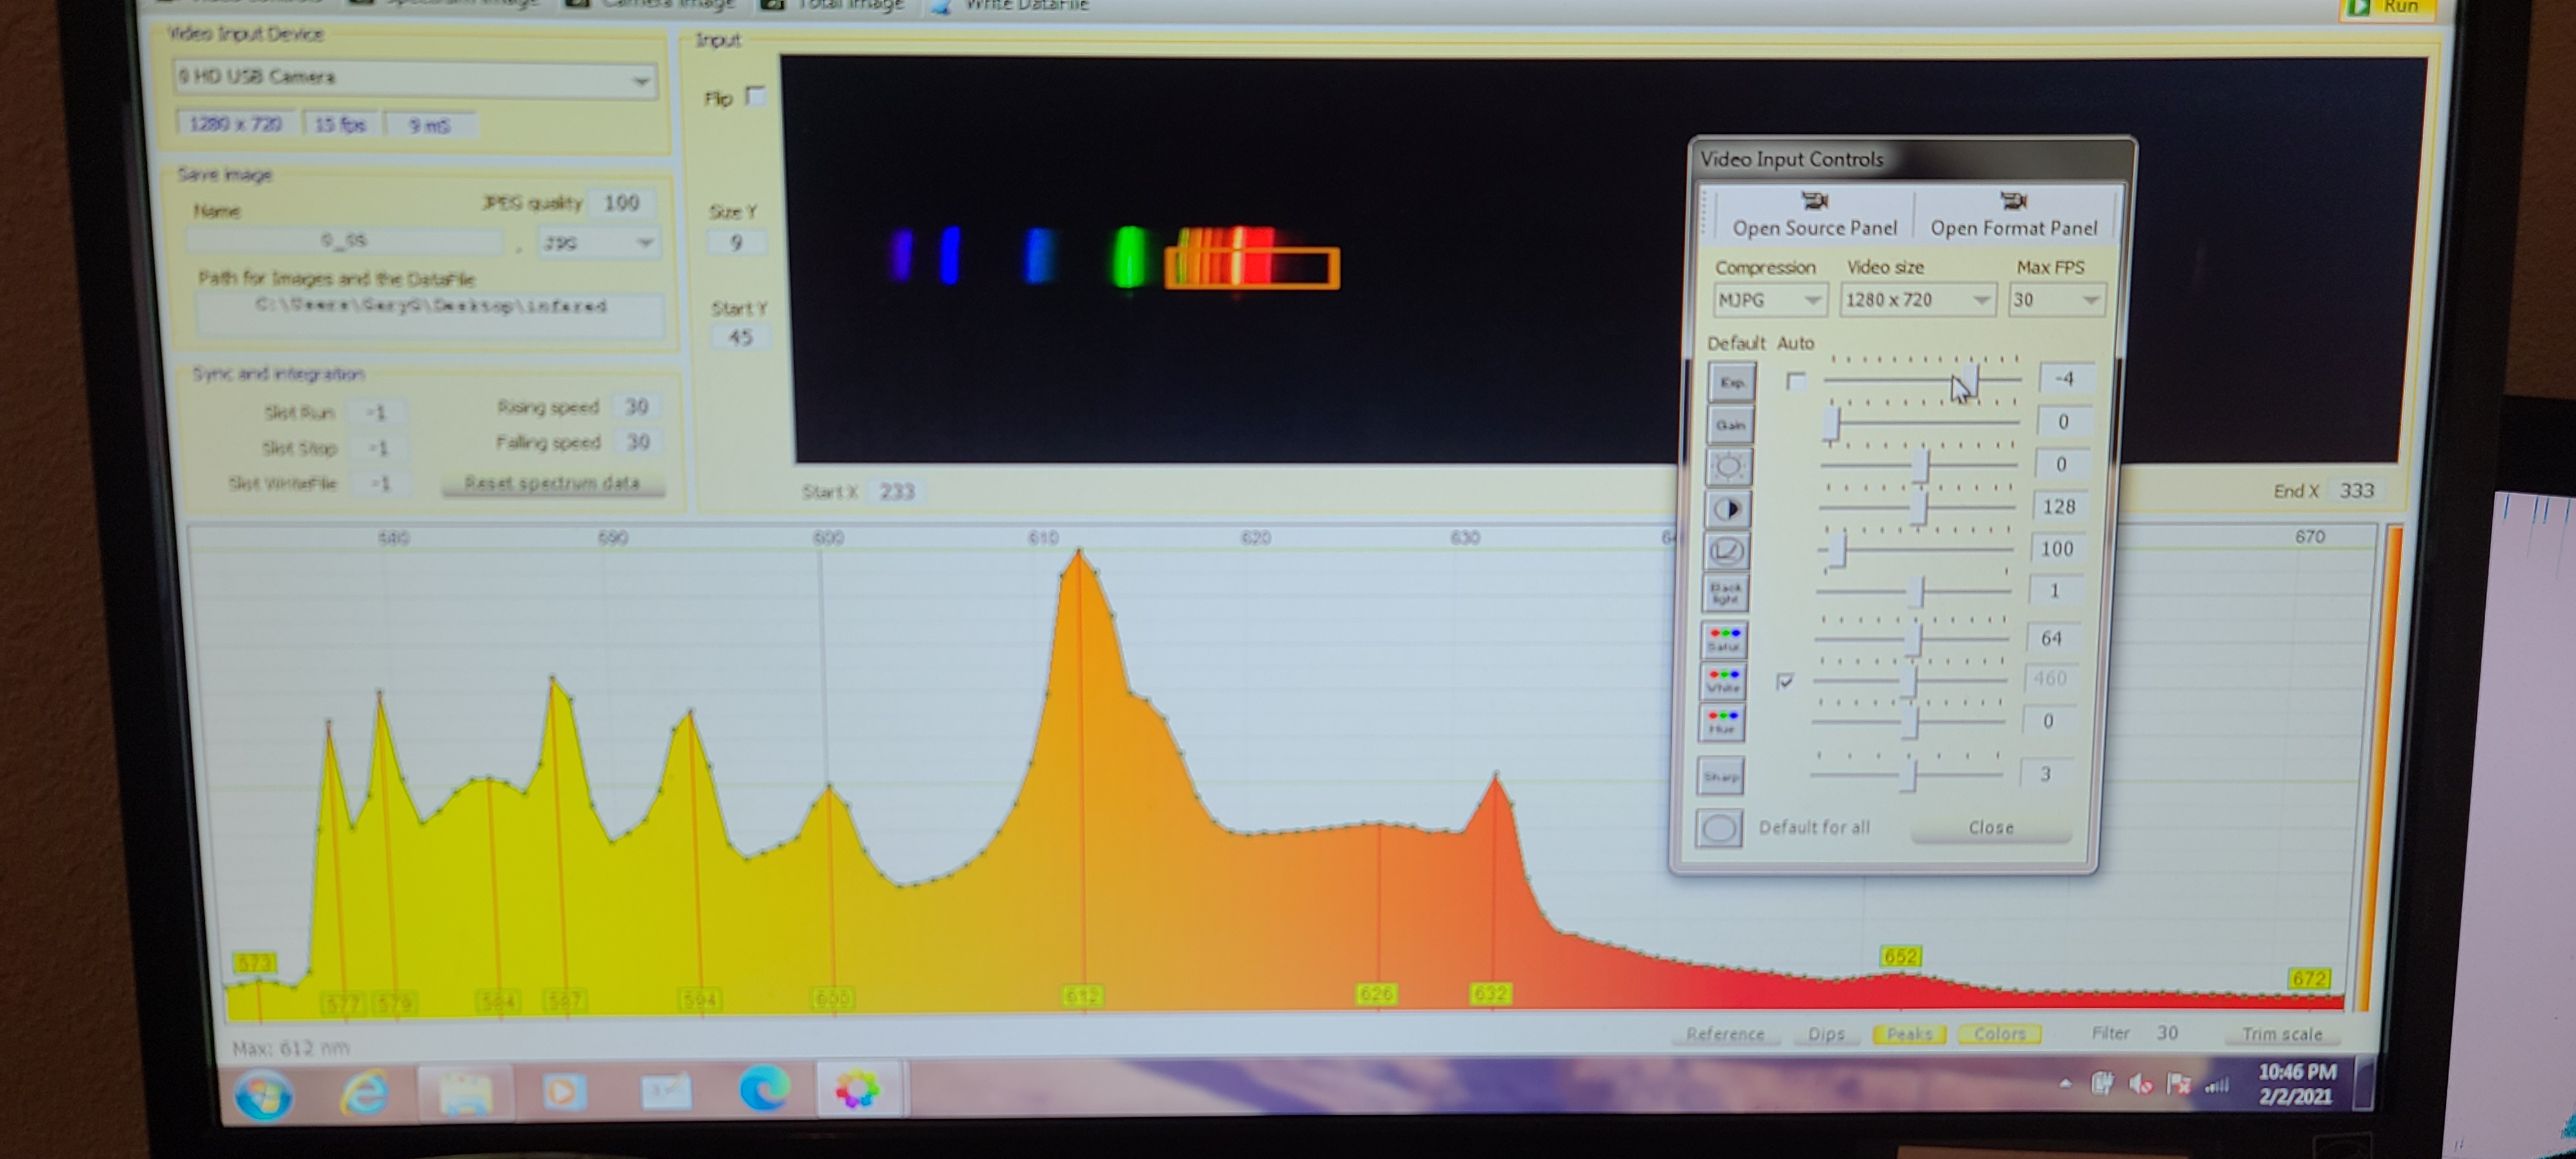Launch Internet Explorer from the taskbar
Viewport: 2576px width, 1159px height.
click(364, 1092)
